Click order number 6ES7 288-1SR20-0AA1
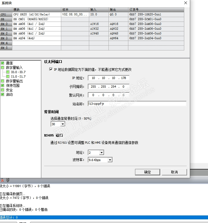The image size is (208, 223). (156, 15)
